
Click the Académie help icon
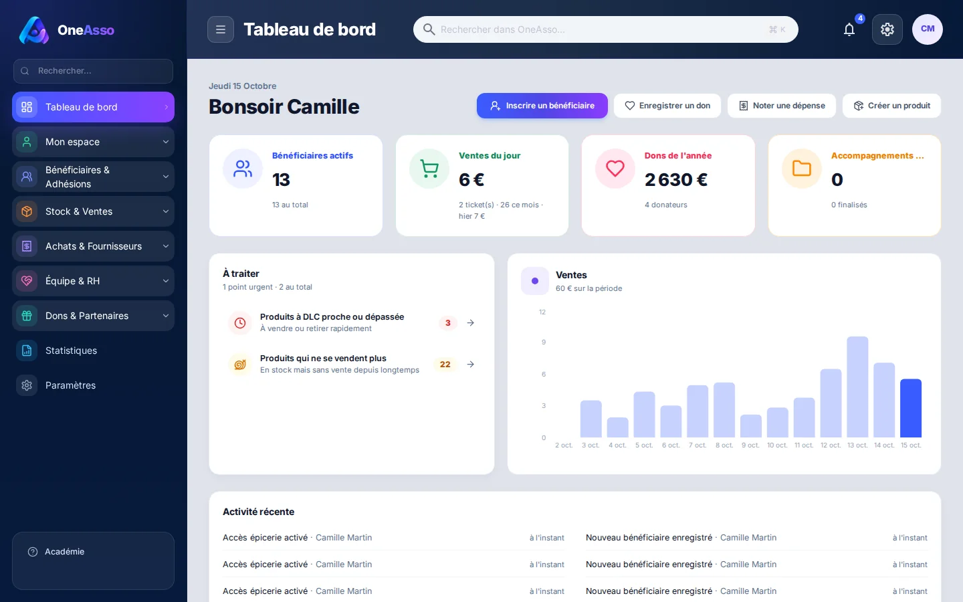point(33,552)
